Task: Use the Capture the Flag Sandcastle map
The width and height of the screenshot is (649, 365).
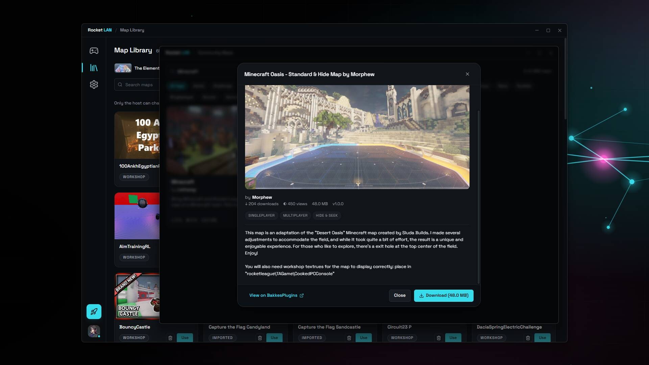Action: [x=364, y=338]
